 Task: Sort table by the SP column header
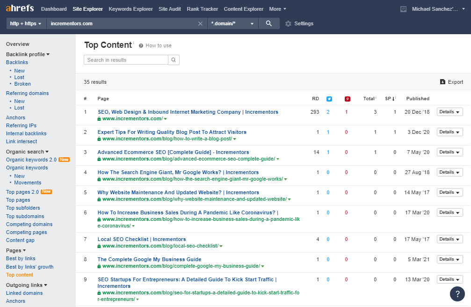pos(390,99)
